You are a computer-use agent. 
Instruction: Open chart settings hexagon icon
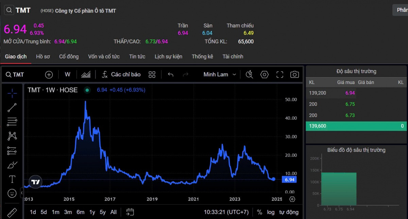click(265, 74)
